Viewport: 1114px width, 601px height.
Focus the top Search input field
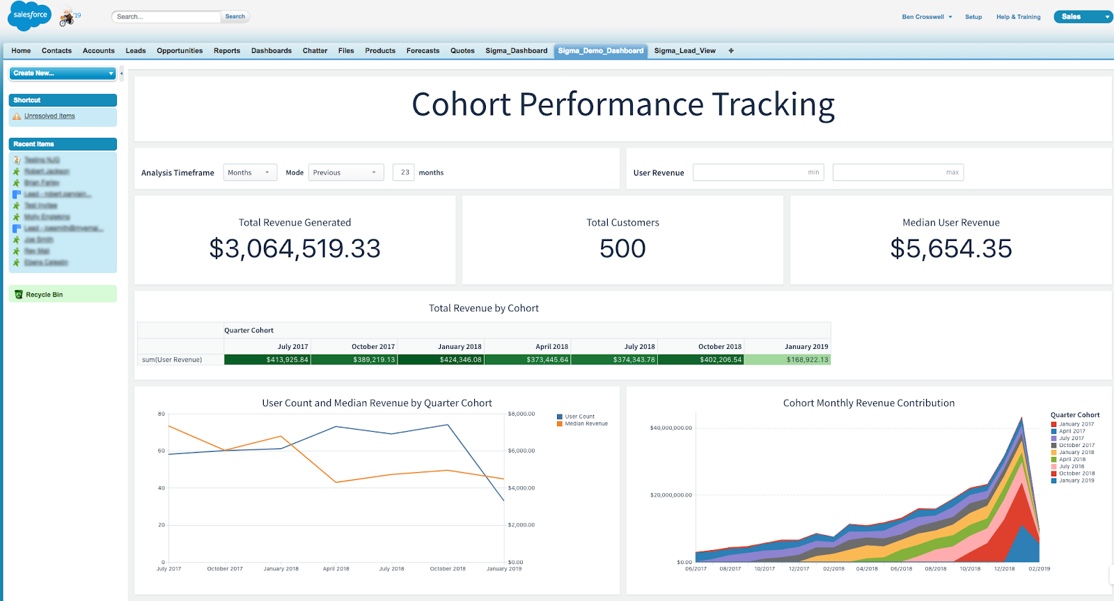tap(166, 17)
